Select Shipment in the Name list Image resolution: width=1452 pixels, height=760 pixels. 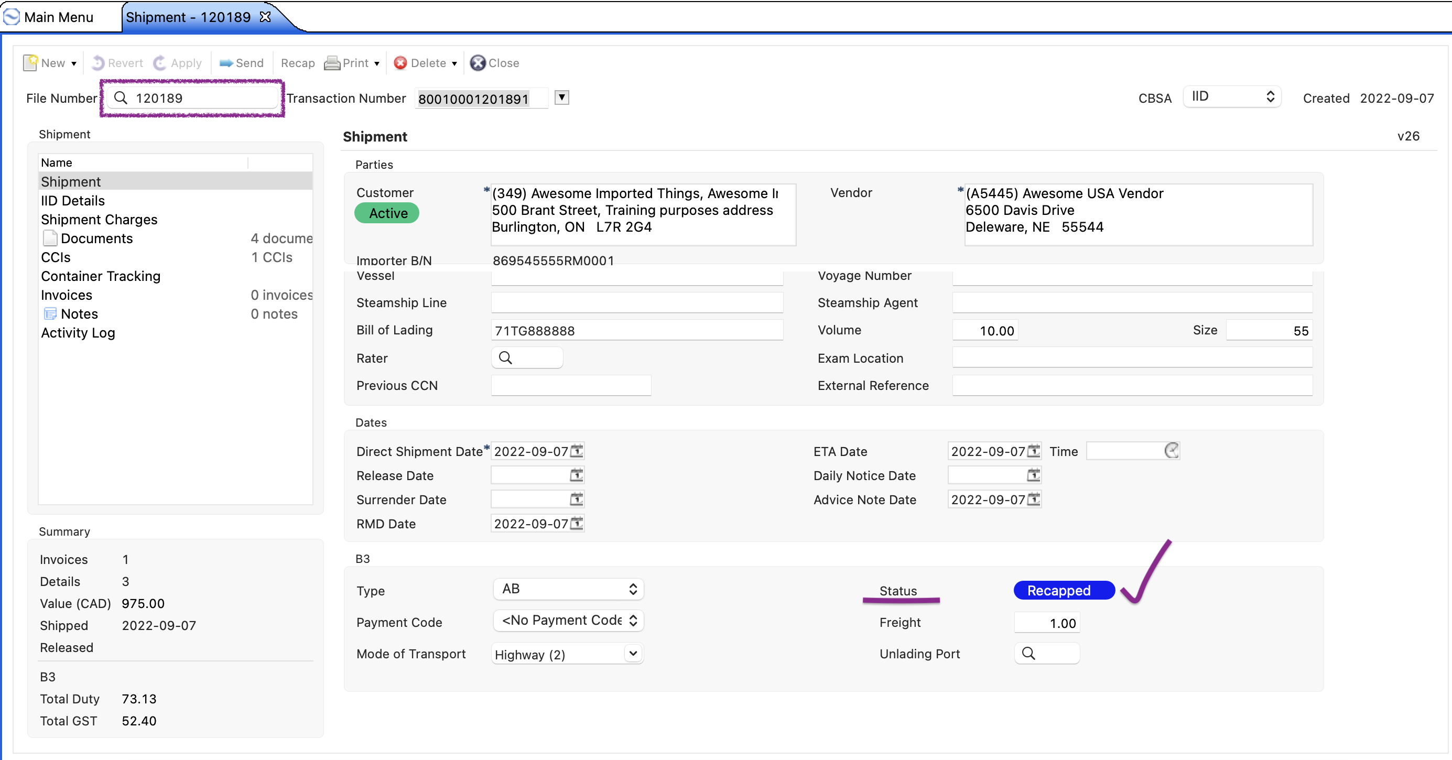coord(175,181)
